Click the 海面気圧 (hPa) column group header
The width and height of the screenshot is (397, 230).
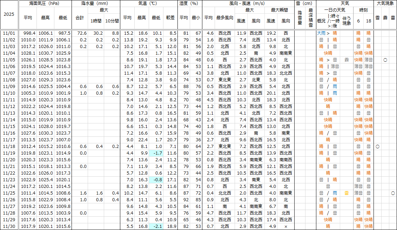coord(45,3)
